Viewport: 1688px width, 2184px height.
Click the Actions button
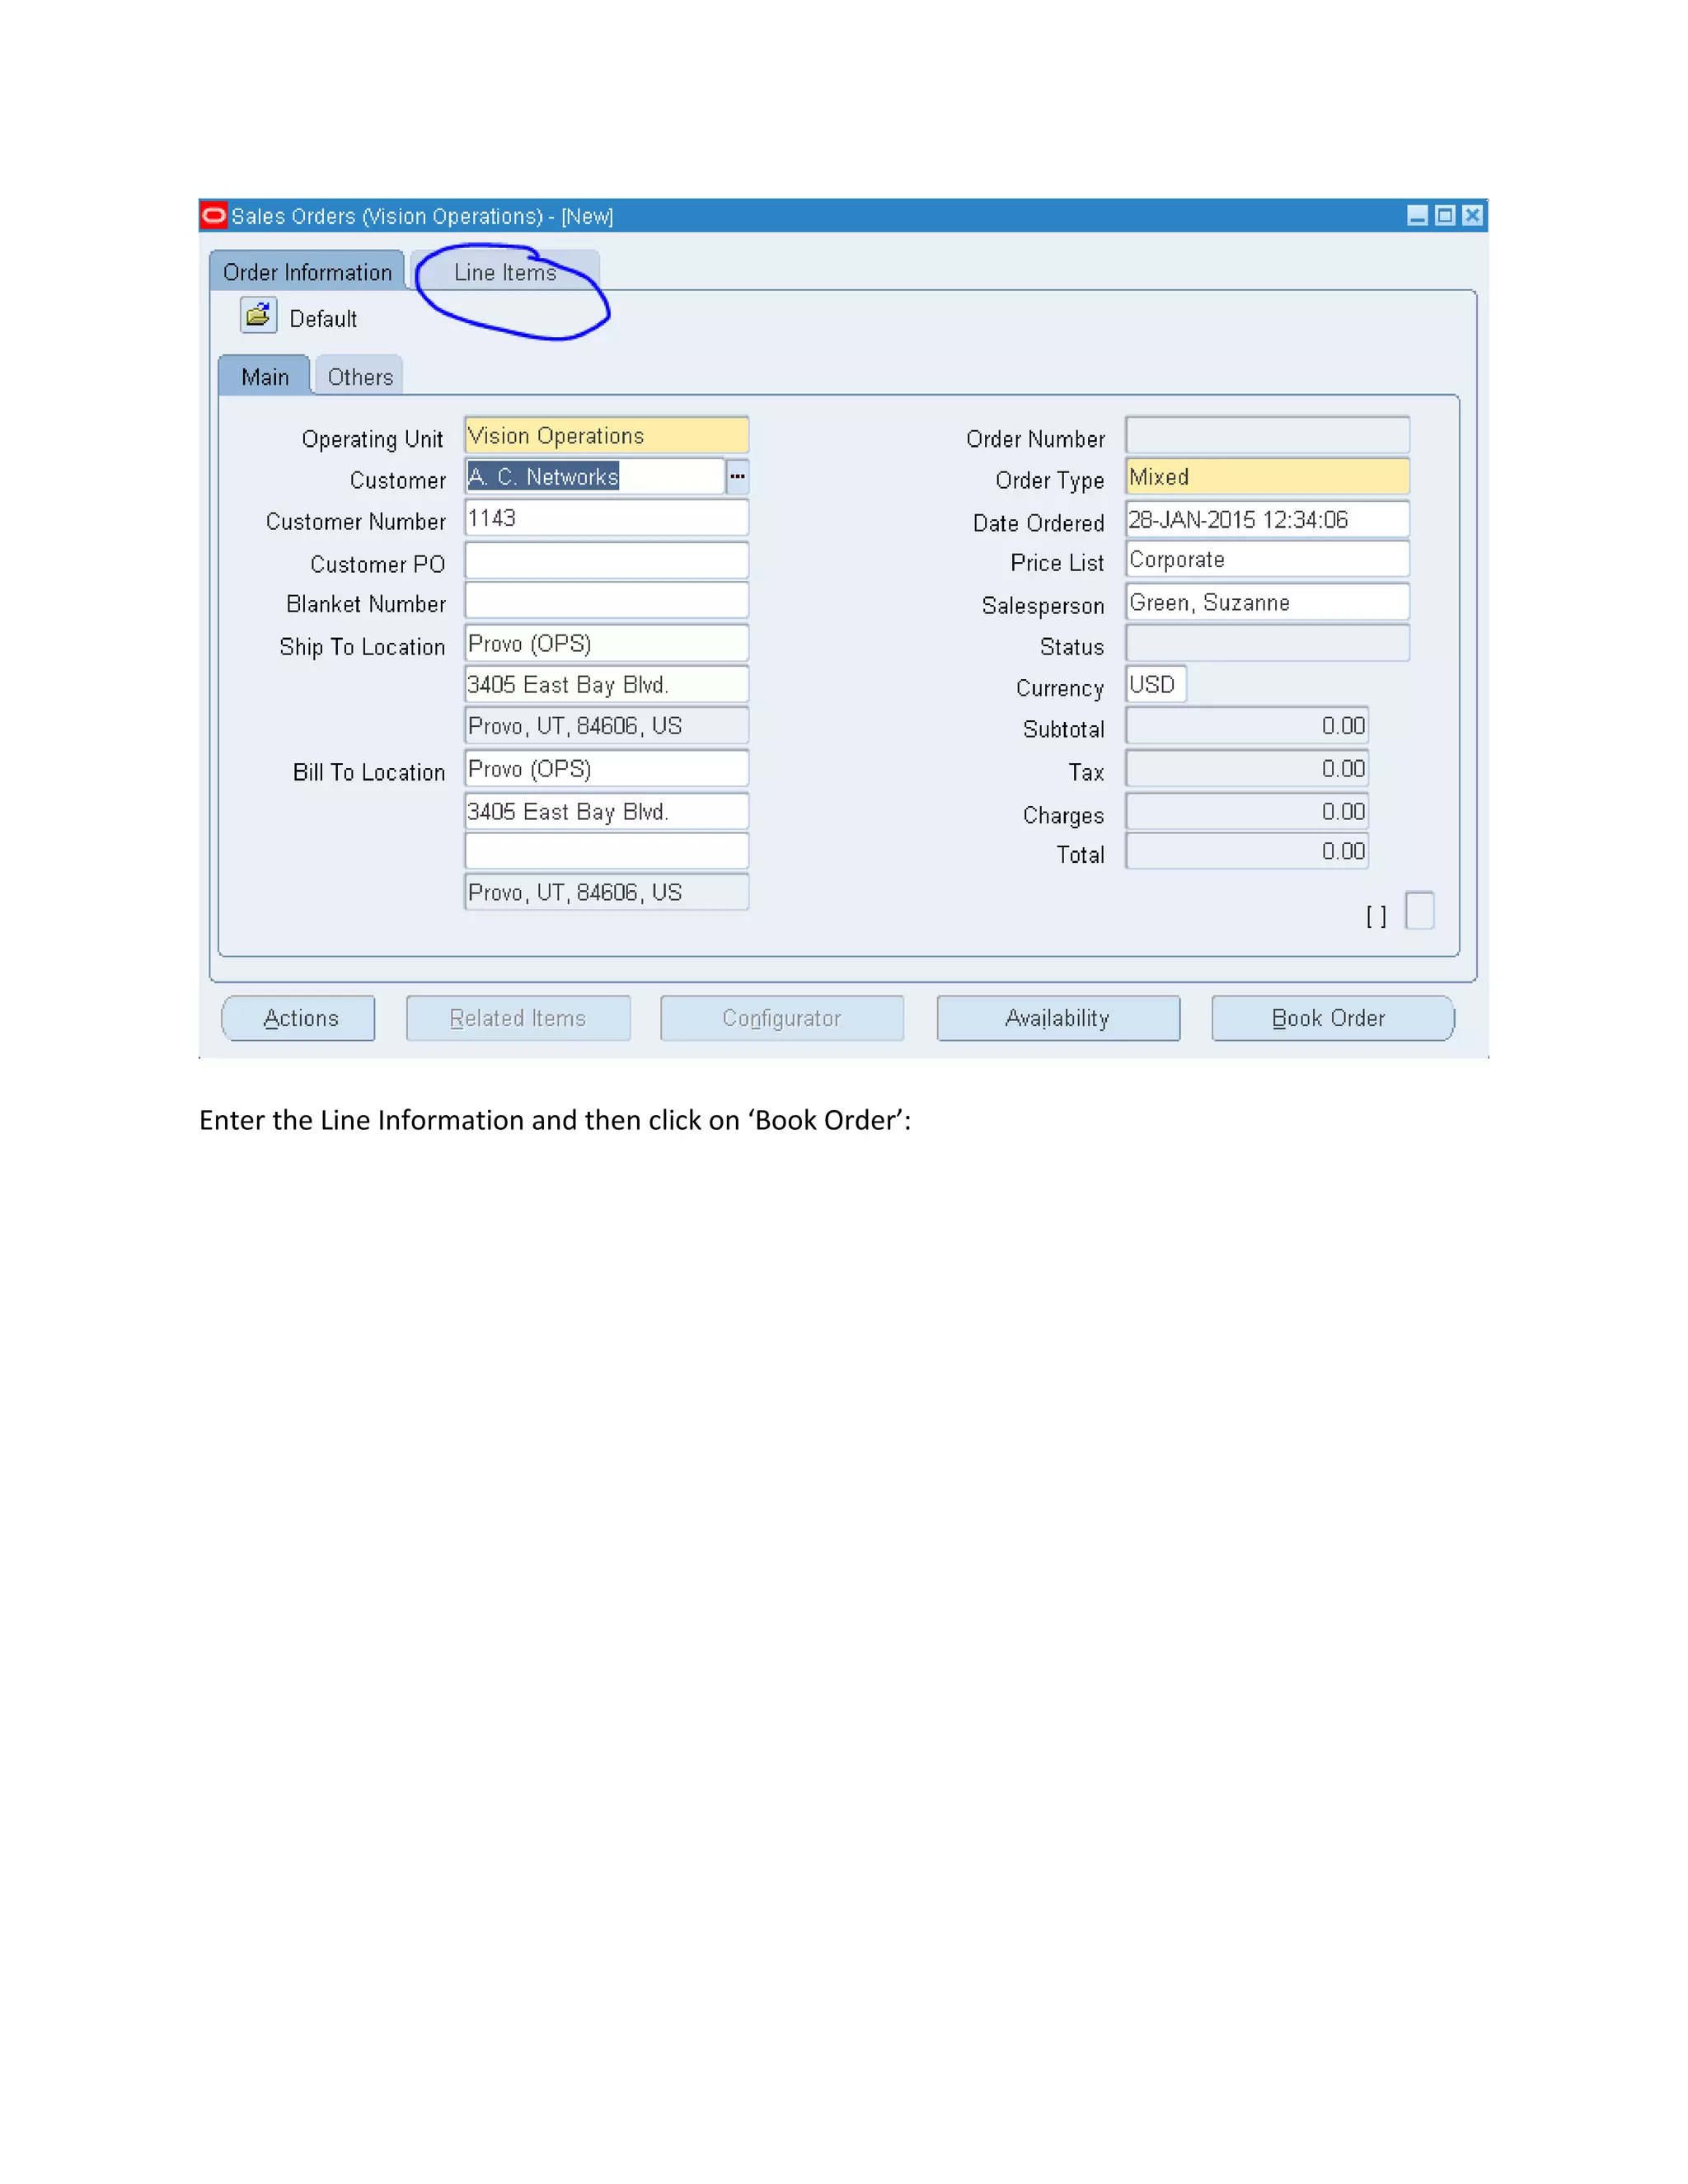[x=299, y=1018]
